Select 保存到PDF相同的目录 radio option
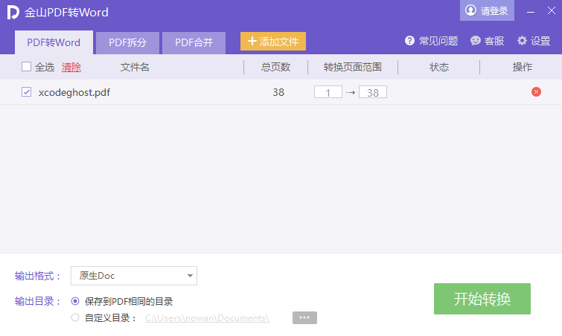This screenshot has height=336, width=562. 75,301
